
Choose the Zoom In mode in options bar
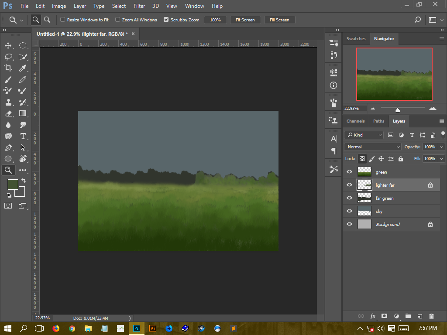pyautogui.click(x=36, y=20)
